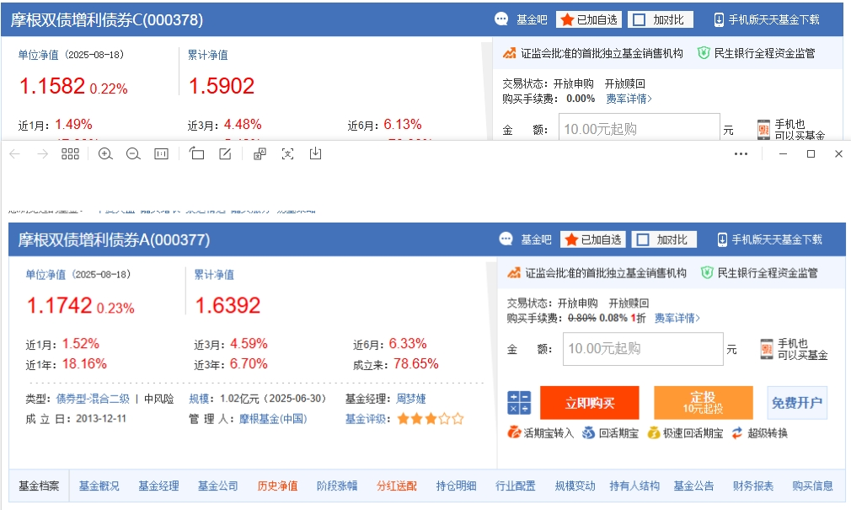The image size is (851, 510).
Task: Click the 基金评级 label link
Action: tap(366, 419)
